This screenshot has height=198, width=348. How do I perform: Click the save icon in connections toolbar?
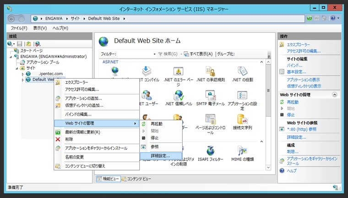[x=20, y=44]
